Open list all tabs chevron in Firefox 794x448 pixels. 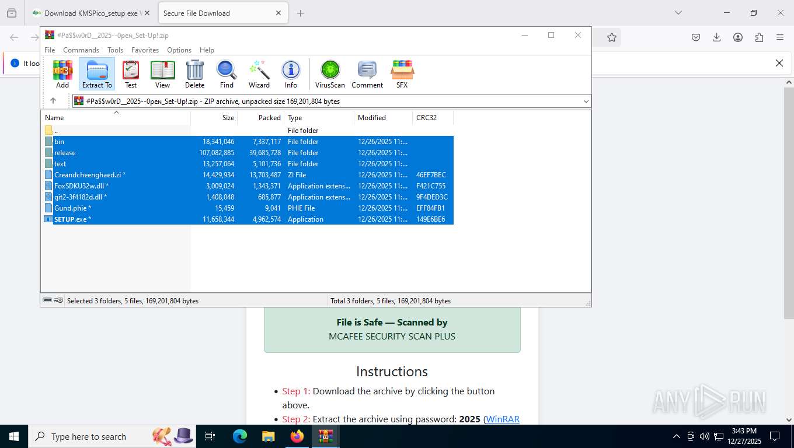coord(678,13)
